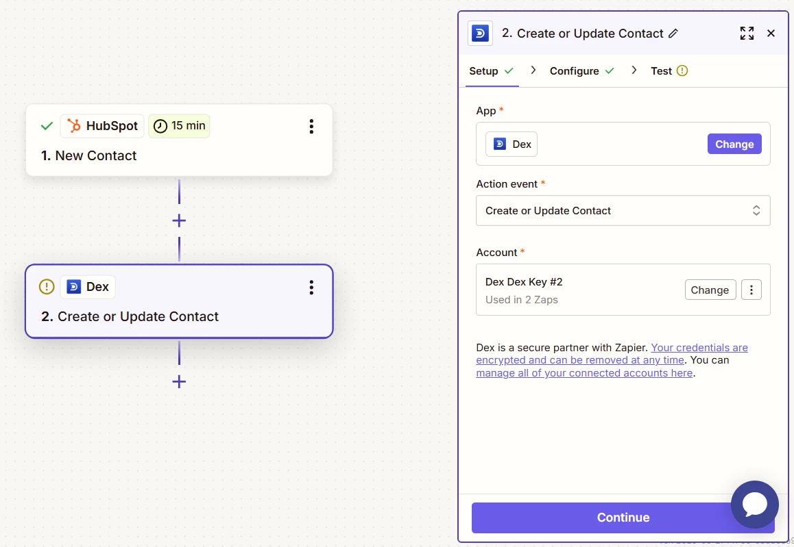794x547 pixels.
Task: Click the purple Change app button
Action: [x=734, y=144]
